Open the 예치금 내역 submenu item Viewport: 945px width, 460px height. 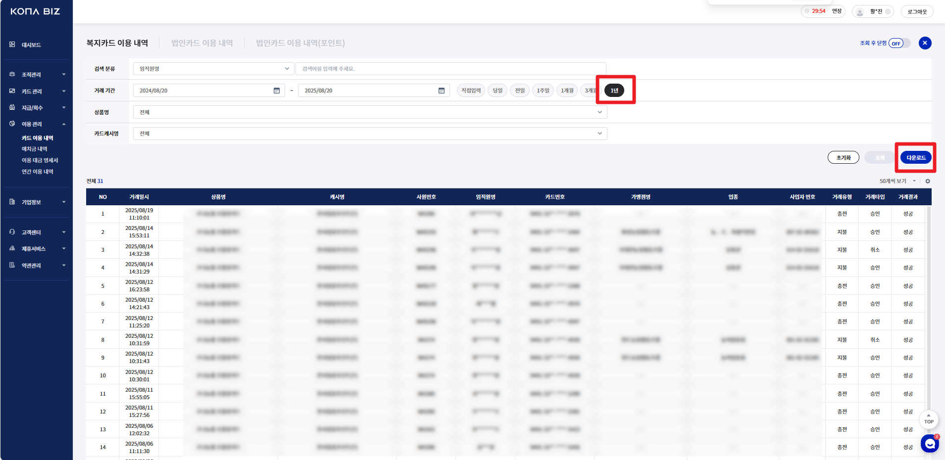click(34, 149)
